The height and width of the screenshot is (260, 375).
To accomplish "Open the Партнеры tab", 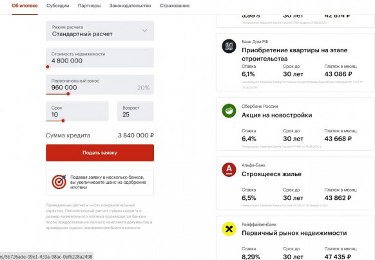I will pos(89,6).
